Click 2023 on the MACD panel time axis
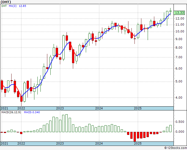 [x=60, y=143]
